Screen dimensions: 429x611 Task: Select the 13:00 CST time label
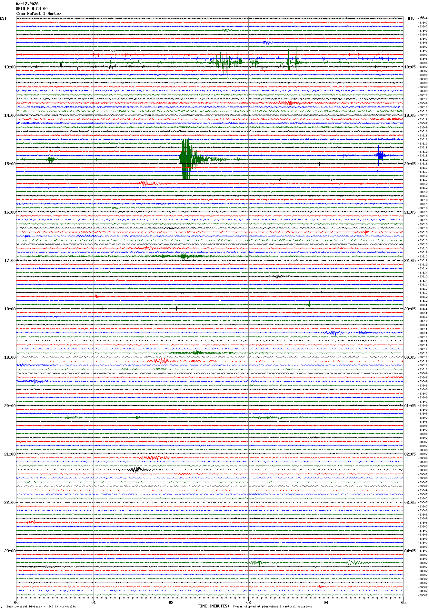click(10, 67)
